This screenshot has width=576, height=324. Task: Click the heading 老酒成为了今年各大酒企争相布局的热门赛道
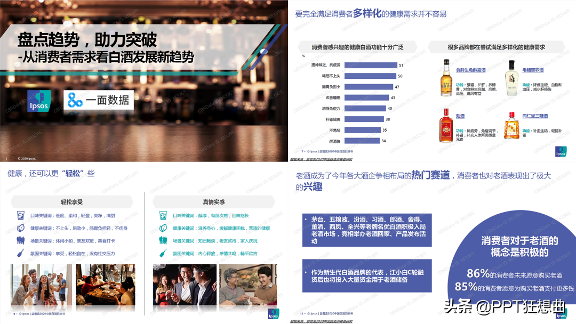coord(423,181)
